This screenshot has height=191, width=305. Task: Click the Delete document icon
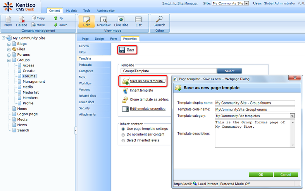[x=22, y=19]
